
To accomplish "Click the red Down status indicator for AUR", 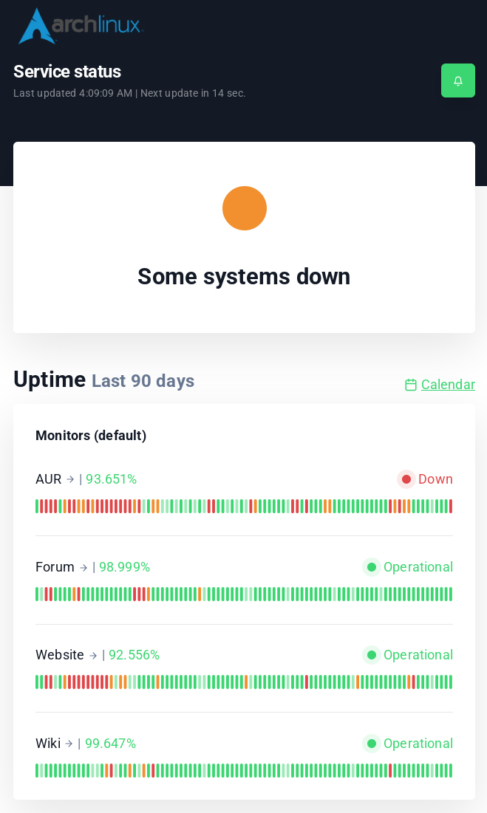I will (406, 479).
